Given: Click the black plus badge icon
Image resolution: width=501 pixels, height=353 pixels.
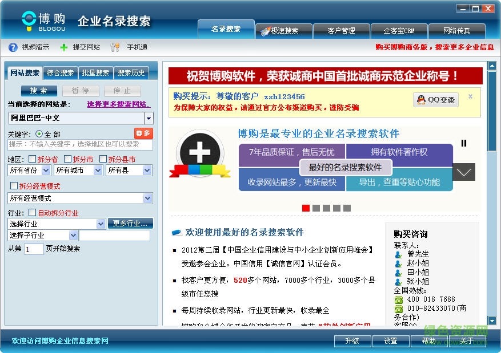Looking at the screenshot, I should pos(200,152).
